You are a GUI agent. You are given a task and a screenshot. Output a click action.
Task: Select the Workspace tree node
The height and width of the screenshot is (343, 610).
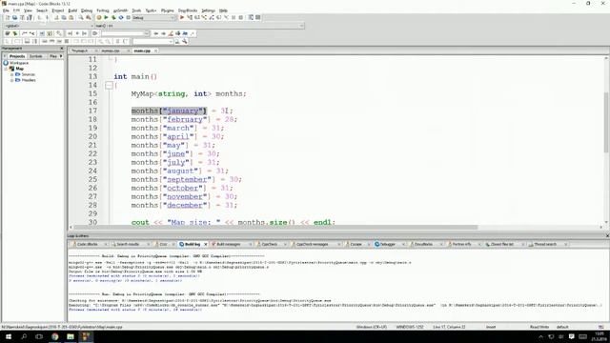[19, 63]
